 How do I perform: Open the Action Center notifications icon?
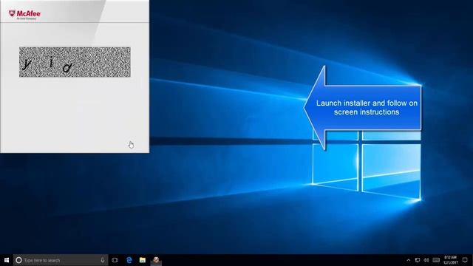tap(465, 260)
